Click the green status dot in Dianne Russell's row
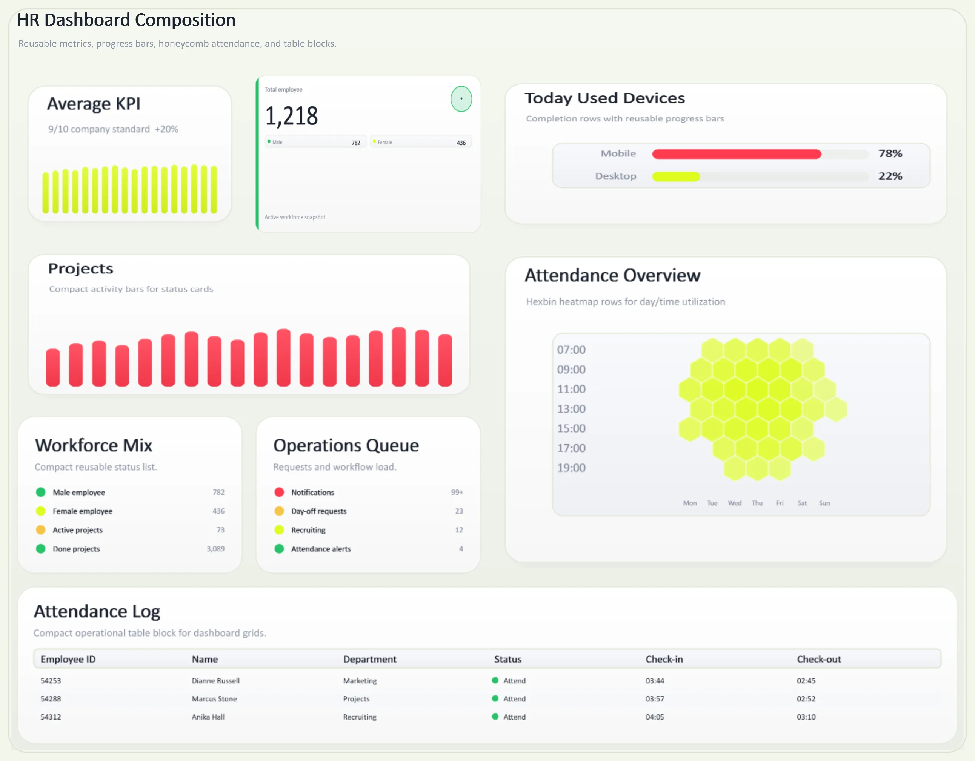This screenshot has width=975, height=761. [495, 680]
